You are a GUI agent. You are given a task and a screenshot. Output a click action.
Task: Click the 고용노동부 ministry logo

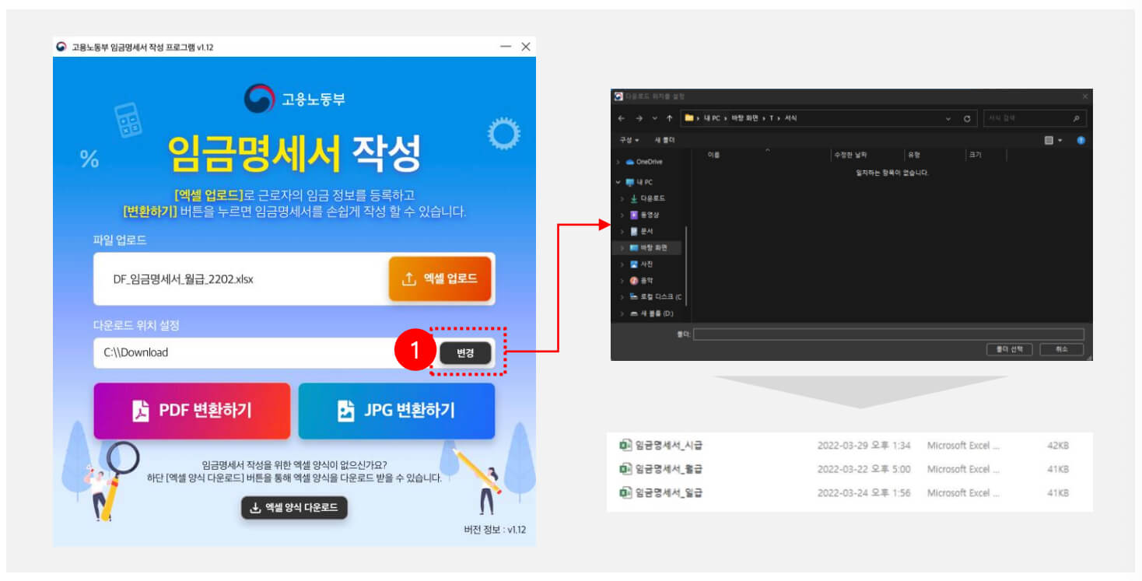(x=259, y=96)
